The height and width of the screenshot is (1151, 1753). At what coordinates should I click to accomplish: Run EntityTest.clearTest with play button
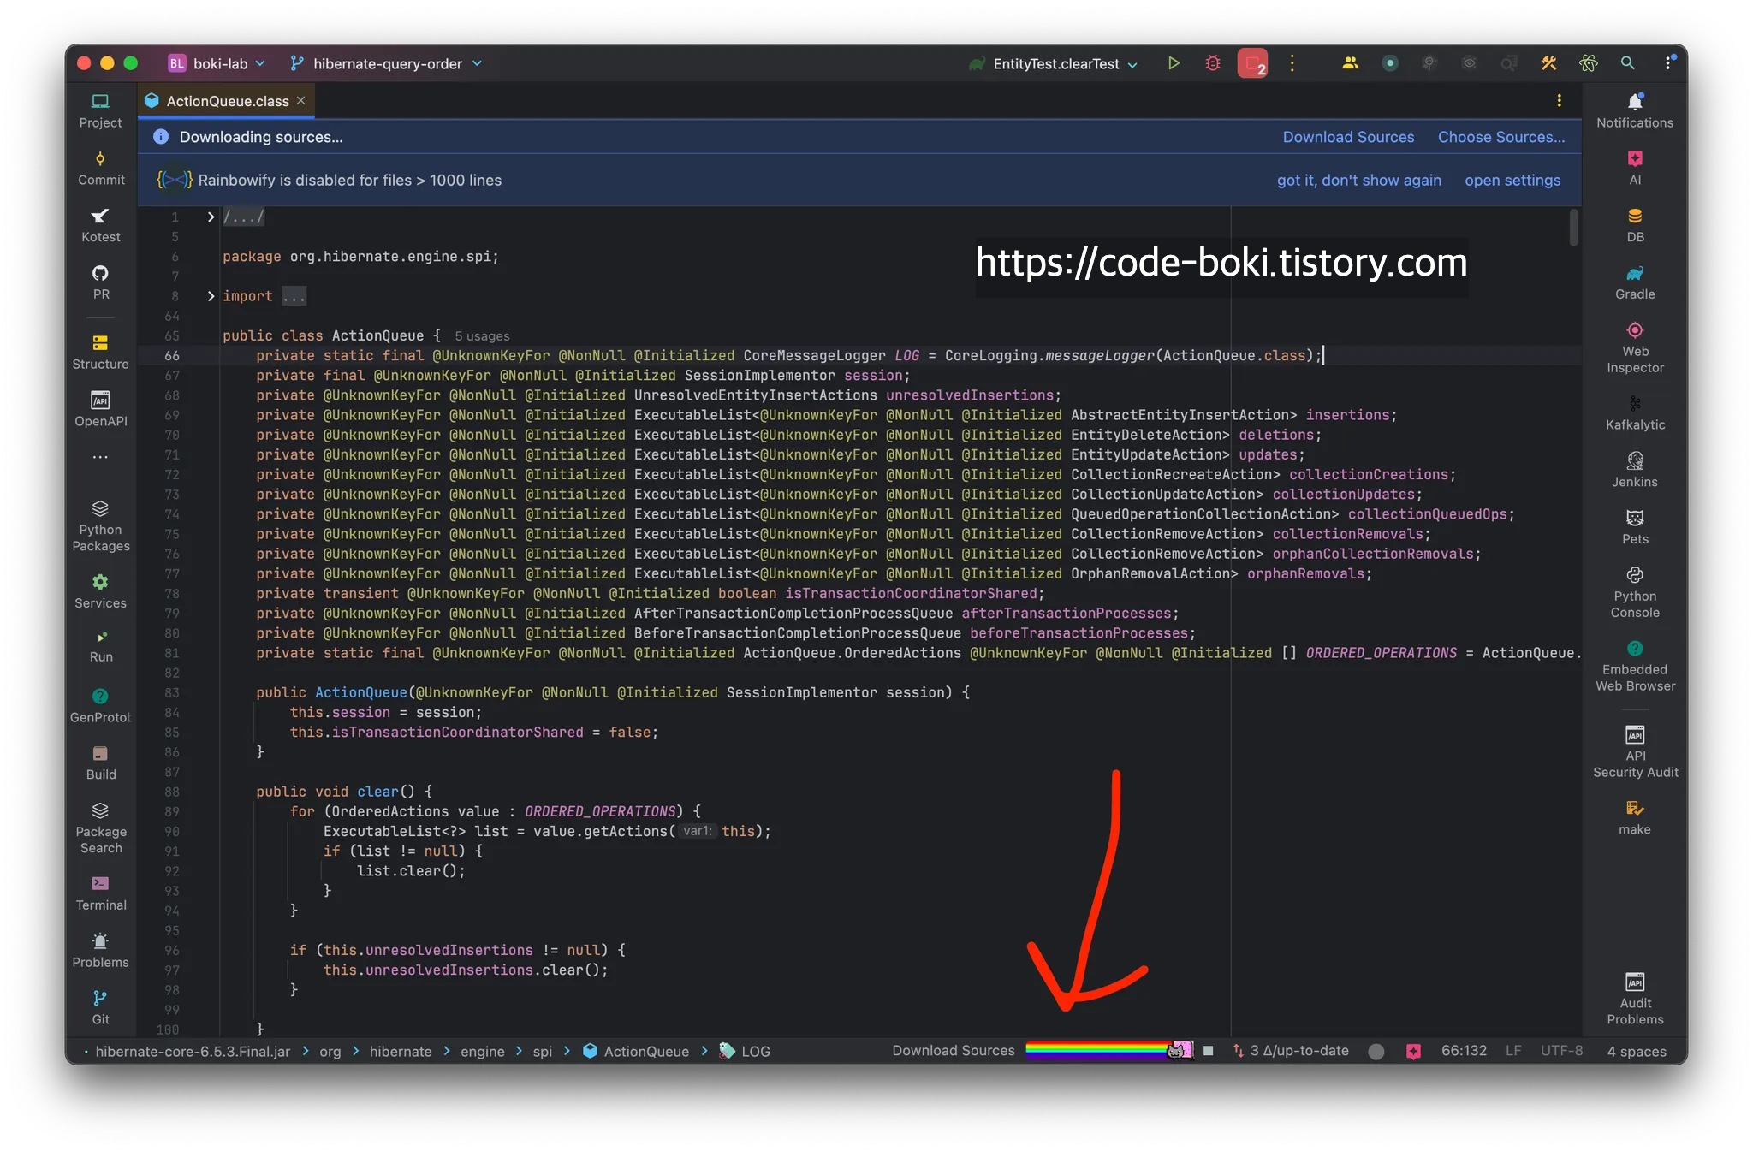point(1174,63)
